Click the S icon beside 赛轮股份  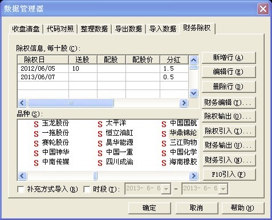[x=36, y=144]
